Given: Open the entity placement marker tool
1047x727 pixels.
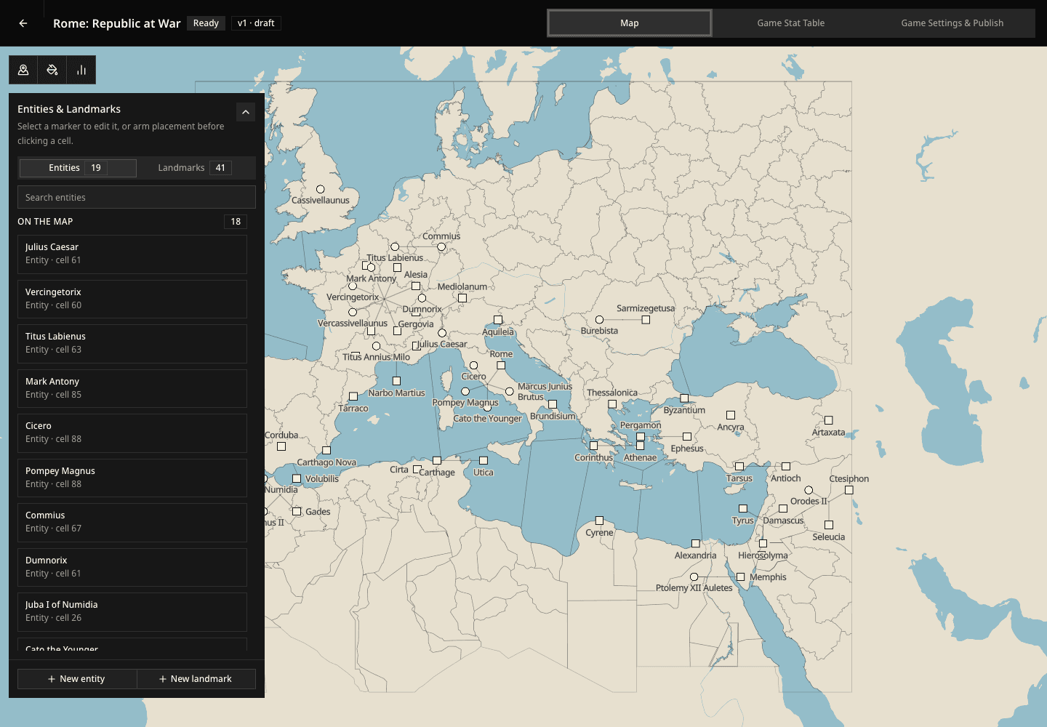Looking at the screenshot, I should coord(23,70).
